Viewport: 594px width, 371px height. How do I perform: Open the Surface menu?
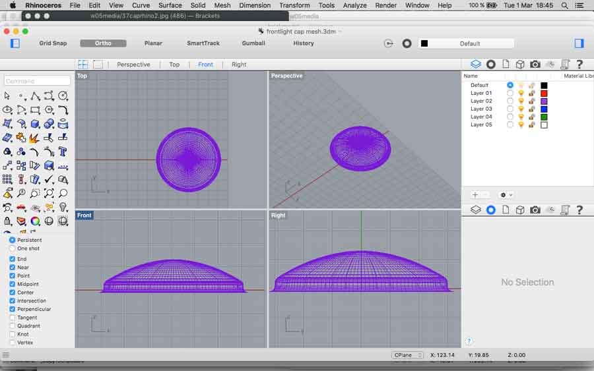click(170, 5)
